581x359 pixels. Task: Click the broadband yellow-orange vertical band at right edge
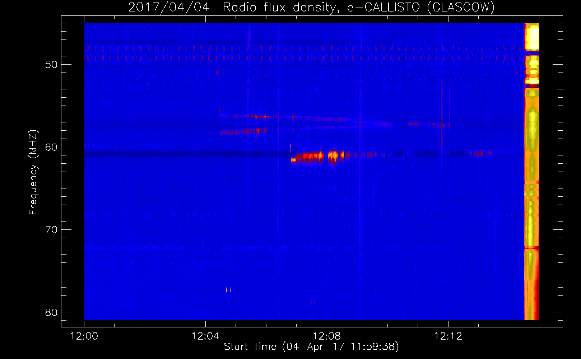tap(532, 172)
